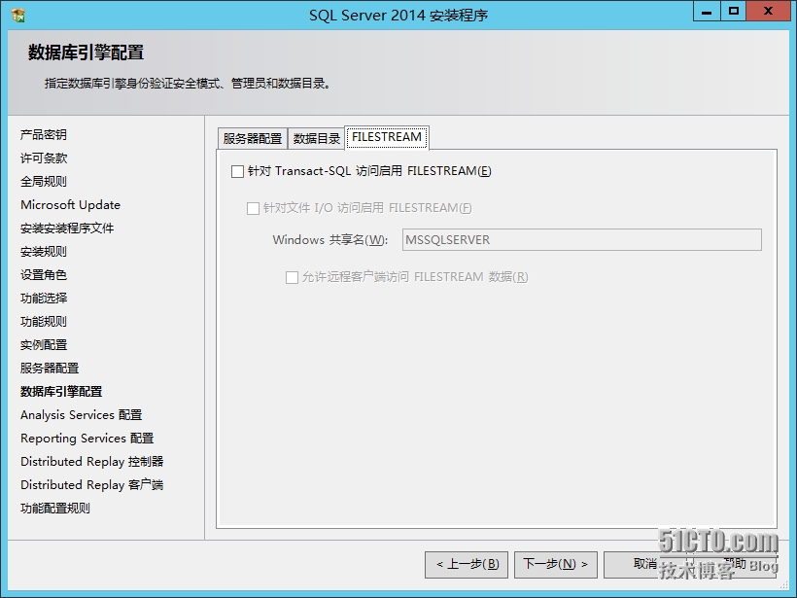Select 安装安装程序文件 step in sidebar
797x598 pixels.
pos(67,229)
